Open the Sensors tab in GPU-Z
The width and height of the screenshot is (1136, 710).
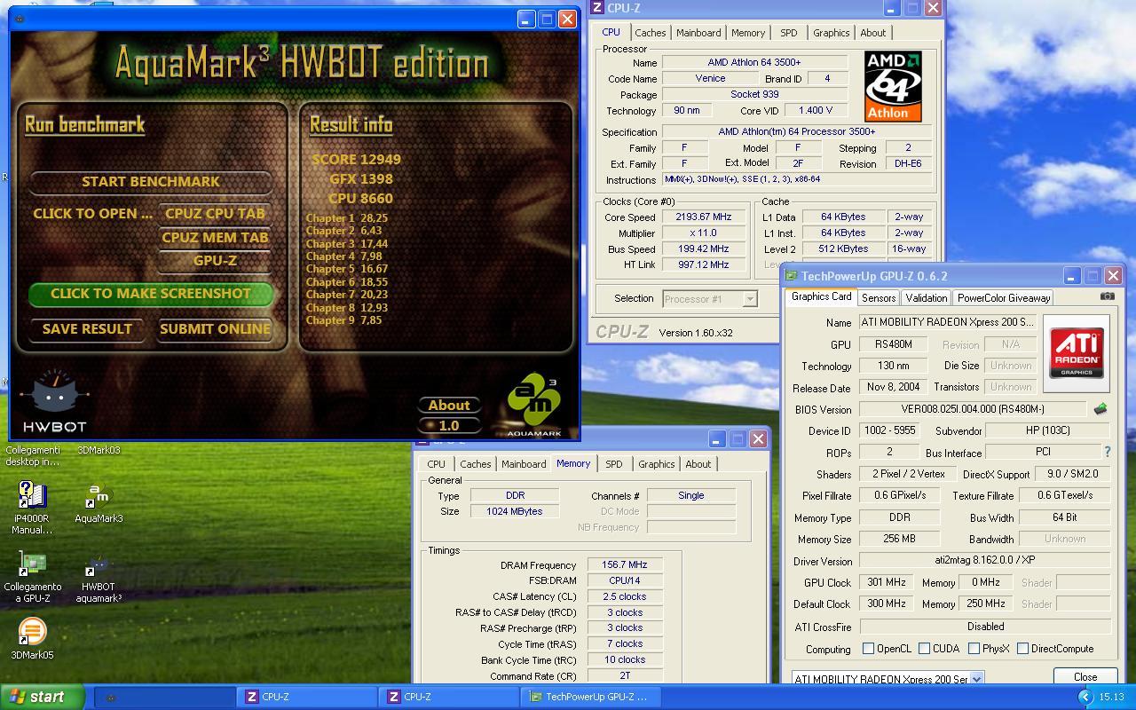878,298
